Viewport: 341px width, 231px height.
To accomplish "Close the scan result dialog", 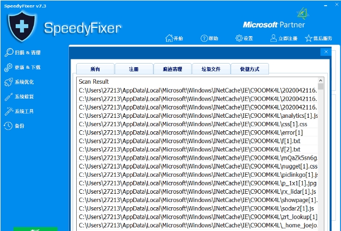I will (x=326, y=52).
